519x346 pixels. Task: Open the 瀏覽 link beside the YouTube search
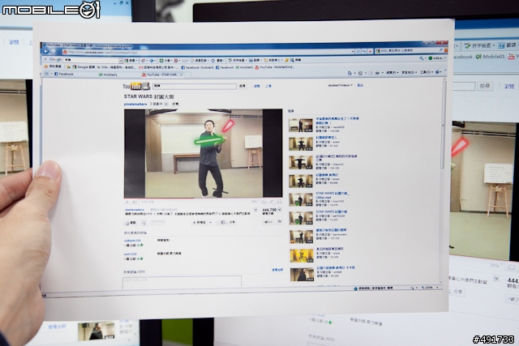(x=257, y=86)
